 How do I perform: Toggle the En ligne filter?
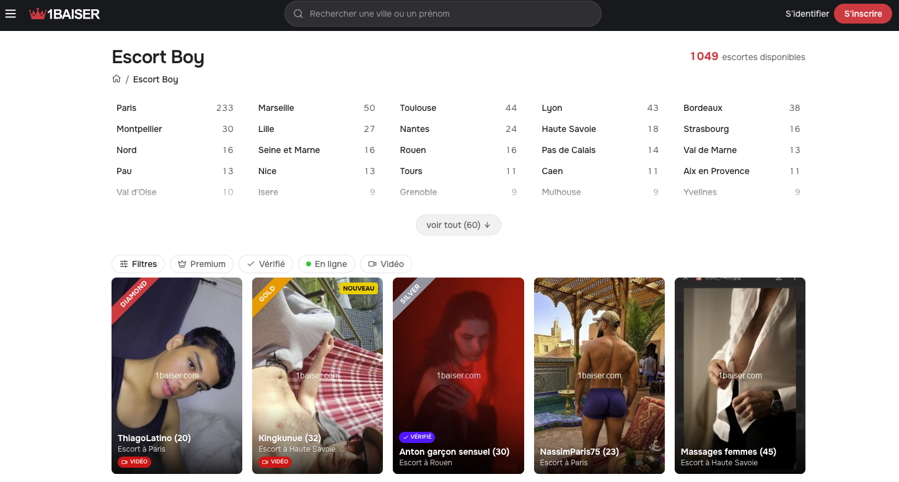327,264
